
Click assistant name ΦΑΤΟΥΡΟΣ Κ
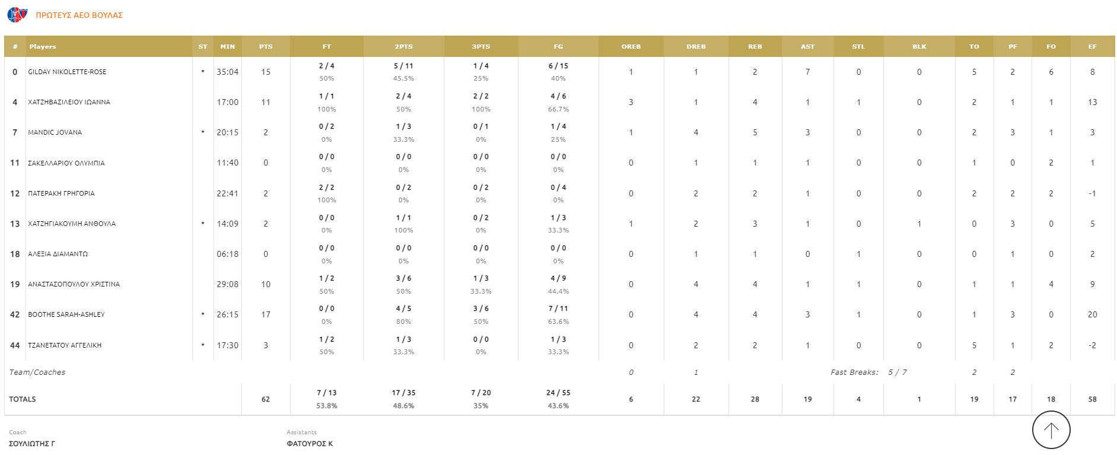click(x=310, y=444)
